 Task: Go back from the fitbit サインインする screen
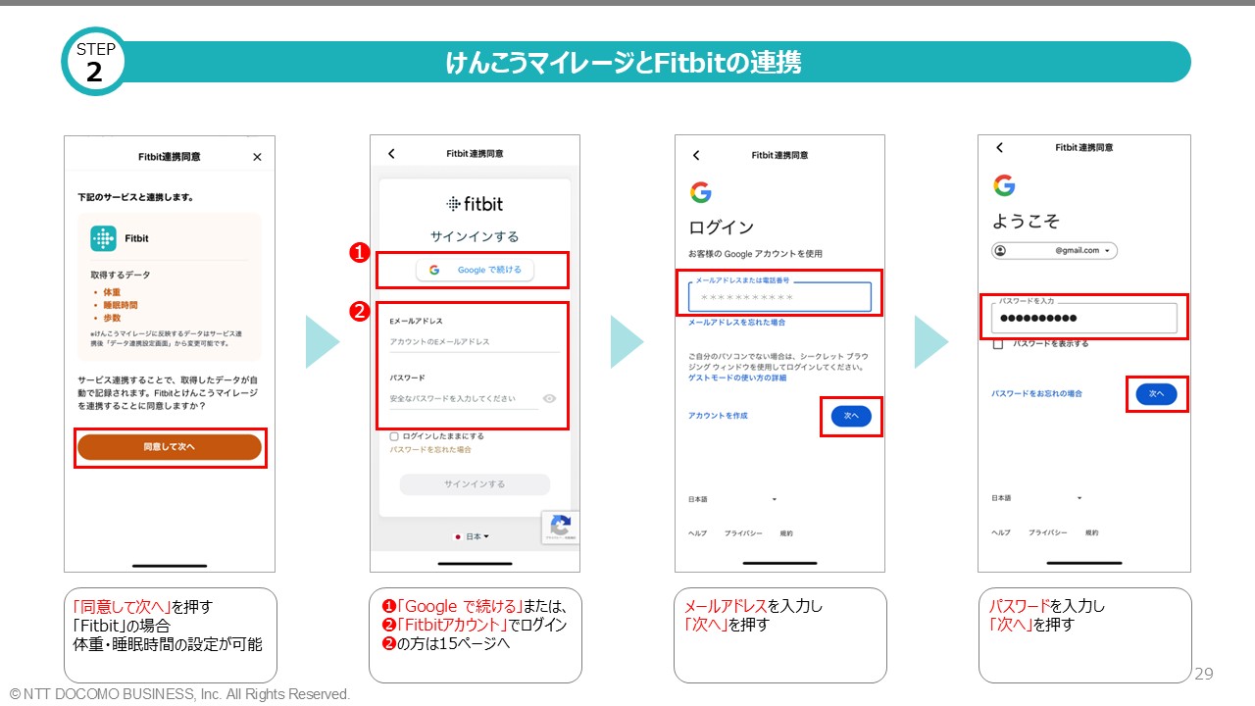click(x=391, y=154)
